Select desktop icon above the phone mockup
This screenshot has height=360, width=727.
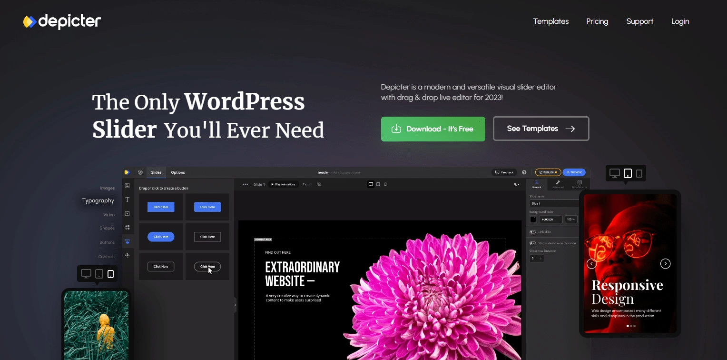86,274
